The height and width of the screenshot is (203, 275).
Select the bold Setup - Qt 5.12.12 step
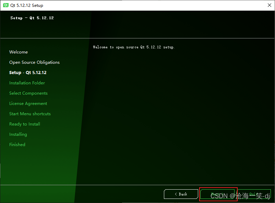[28, 72]
